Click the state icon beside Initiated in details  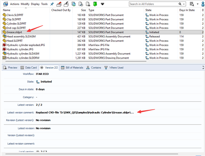pyautogui.click(x=38, y=82)
